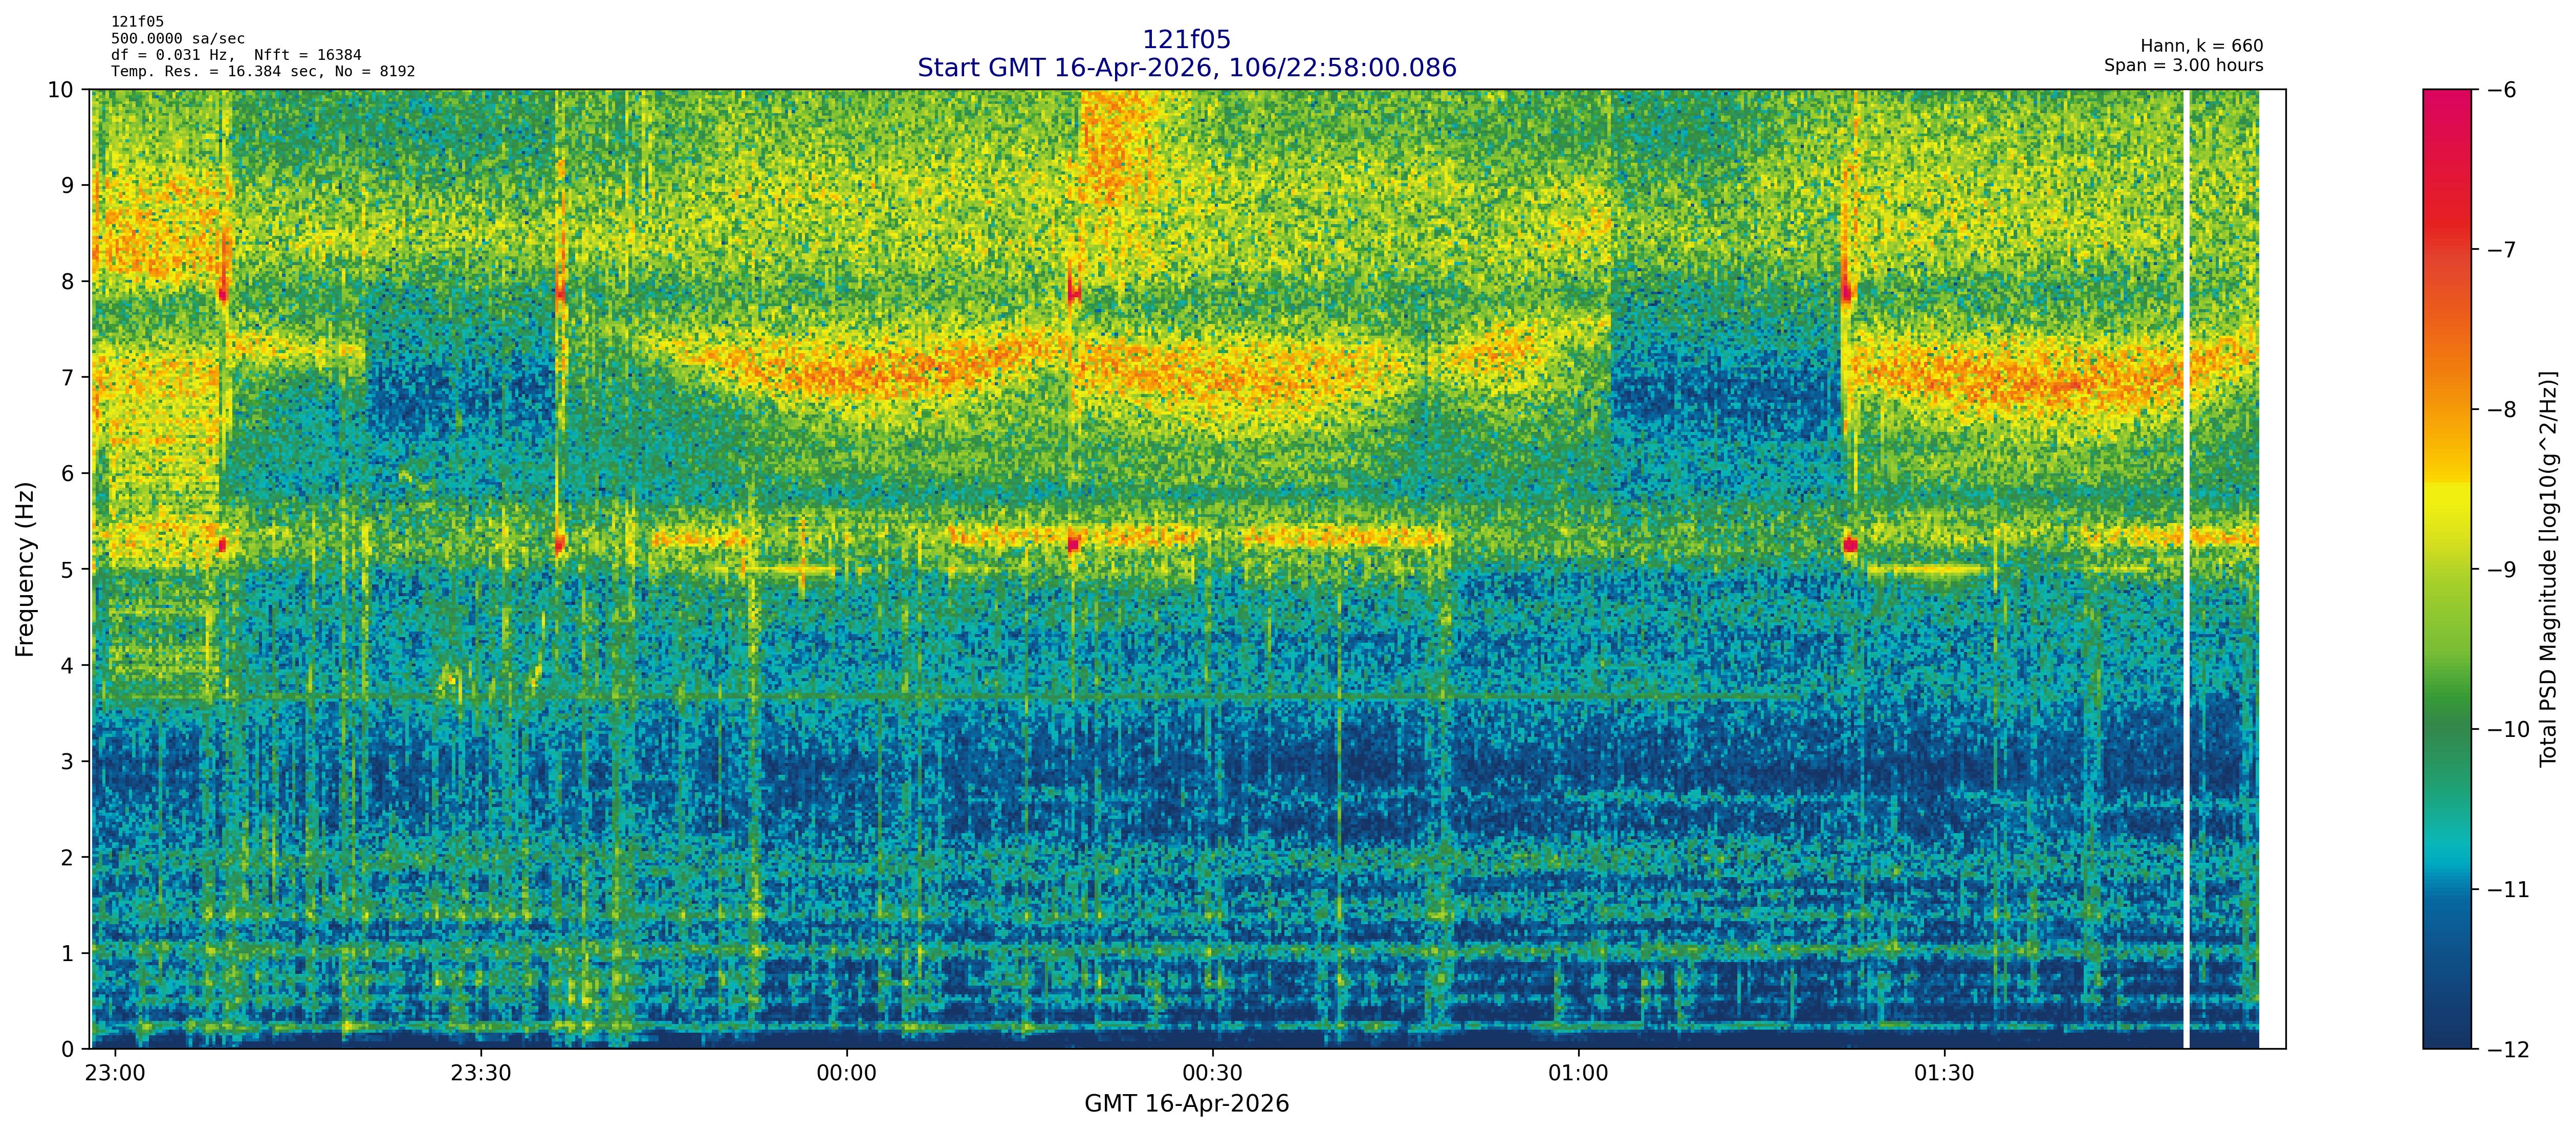Click the 10 Hz frequency tick label

click(60, 90)
